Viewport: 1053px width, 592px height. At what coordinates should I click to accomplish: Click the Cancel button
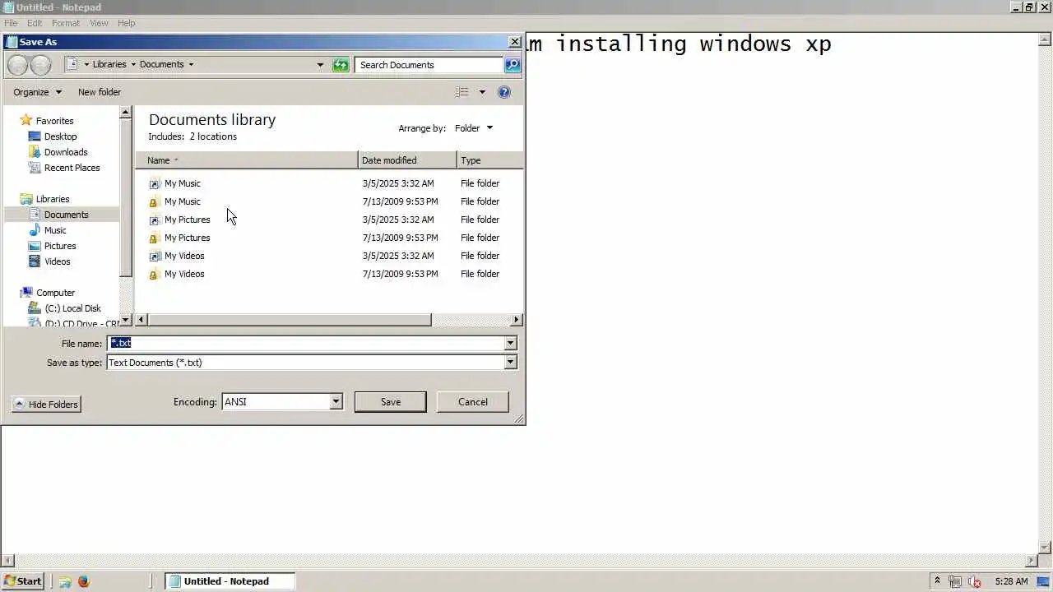[473, 402]
